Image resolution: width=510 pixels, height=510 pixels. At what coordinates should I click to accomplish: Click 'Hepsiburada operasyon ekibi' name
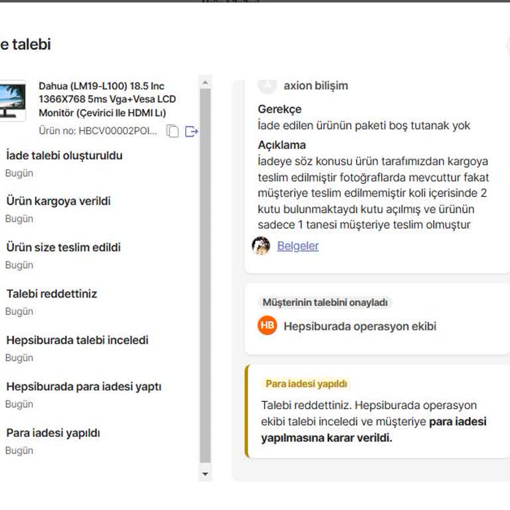point(360,326)
